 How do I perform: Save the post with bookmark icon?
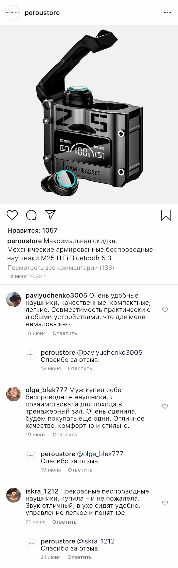(x=166, y=215)
